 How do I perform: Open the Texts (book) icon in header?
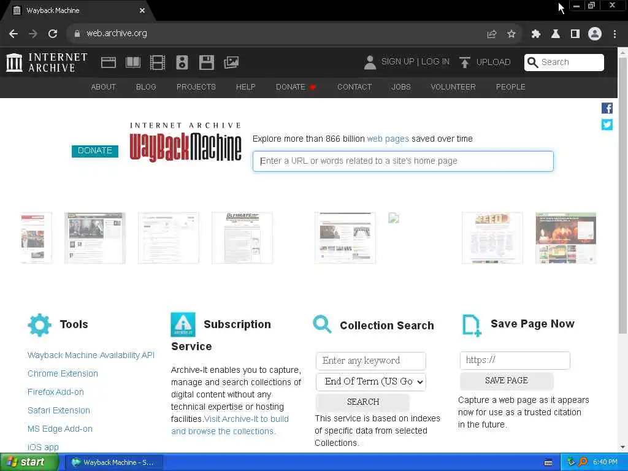click(x=133, y=63)
